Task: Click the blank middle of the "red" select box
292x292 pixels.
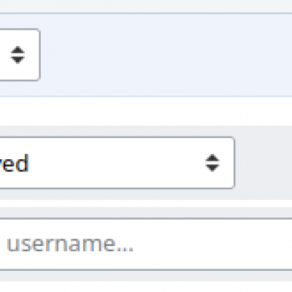Action: click(117, 163)
